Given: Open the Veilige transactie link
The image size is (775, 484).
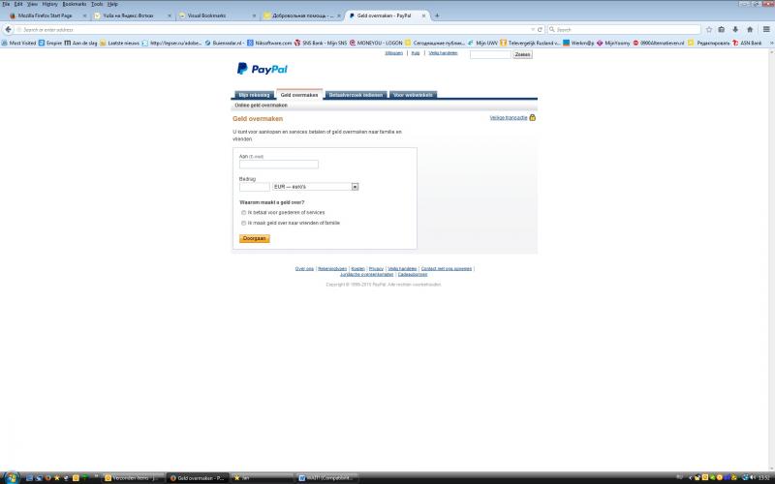Looking at the screenshot, I should pyautogui.click(x=509, y=117).
